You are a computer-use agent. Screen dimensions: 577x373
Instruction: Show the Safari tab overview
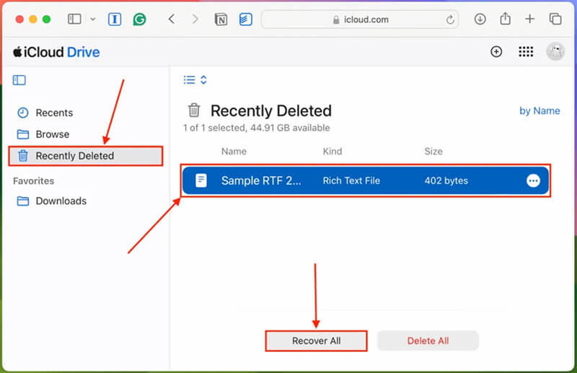tap(555, 19)
